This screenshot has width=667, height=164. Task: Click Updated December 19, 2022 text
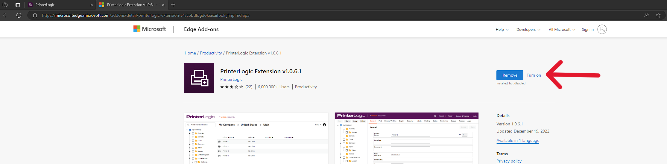[x=523, y=131]
